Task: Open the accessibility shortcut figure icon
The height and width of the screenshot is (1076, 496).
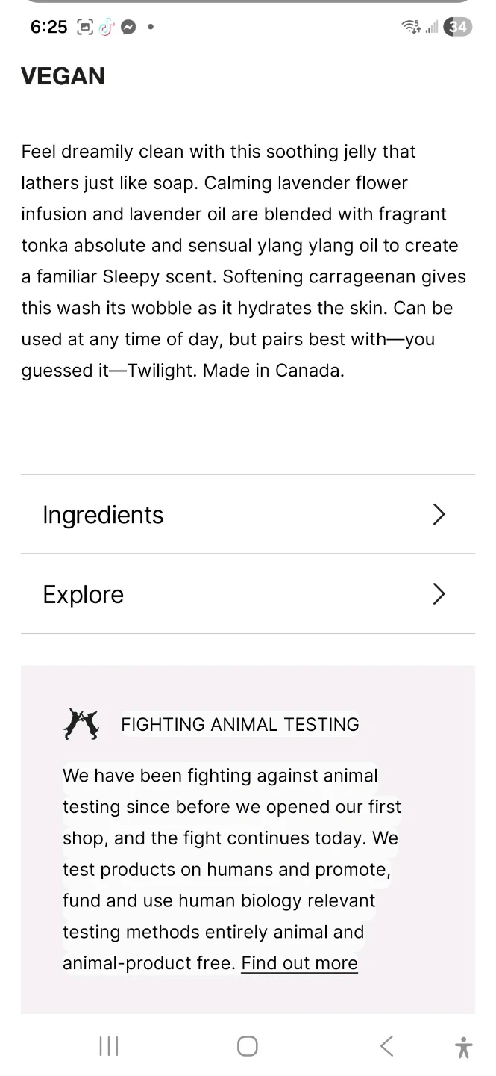Action: click(463, 1047)
